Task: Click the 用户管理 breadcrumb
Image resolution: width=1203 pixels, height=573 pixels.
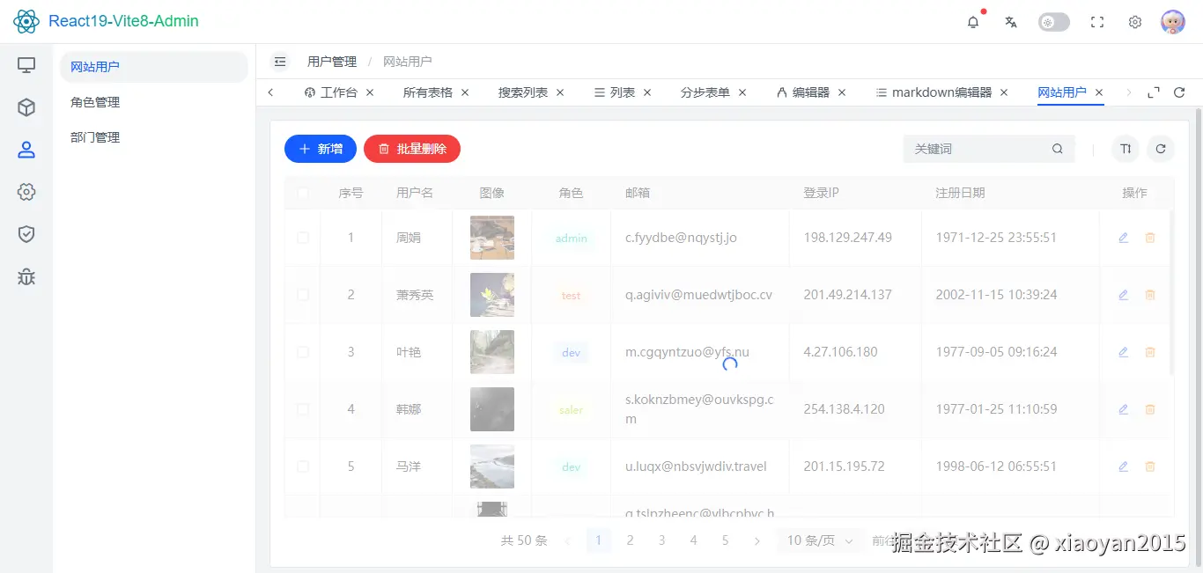Action: coord(332,62)
